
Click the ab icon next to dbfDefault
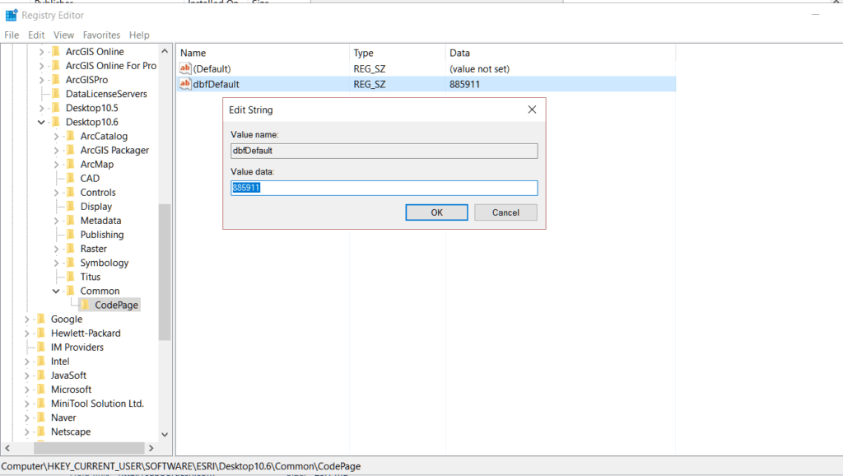[x=184, y=84]
